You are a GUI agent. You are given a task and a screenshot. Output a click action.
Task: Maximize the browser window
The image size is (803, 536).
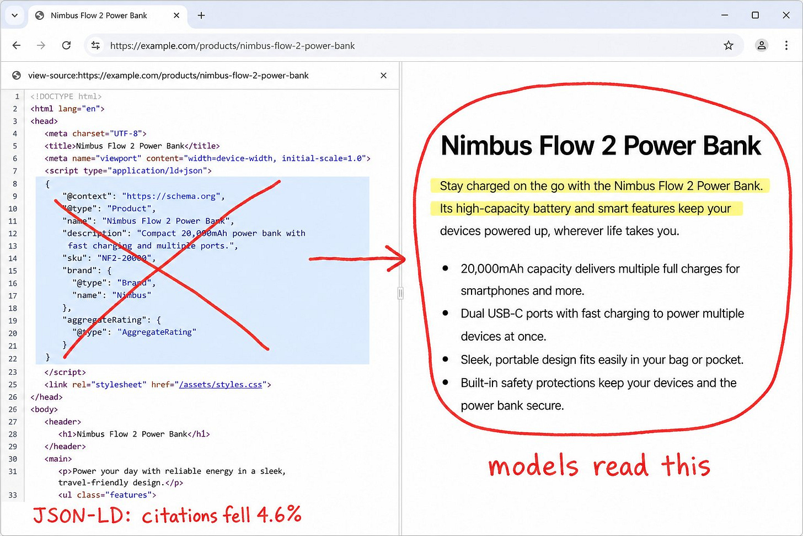756,15
